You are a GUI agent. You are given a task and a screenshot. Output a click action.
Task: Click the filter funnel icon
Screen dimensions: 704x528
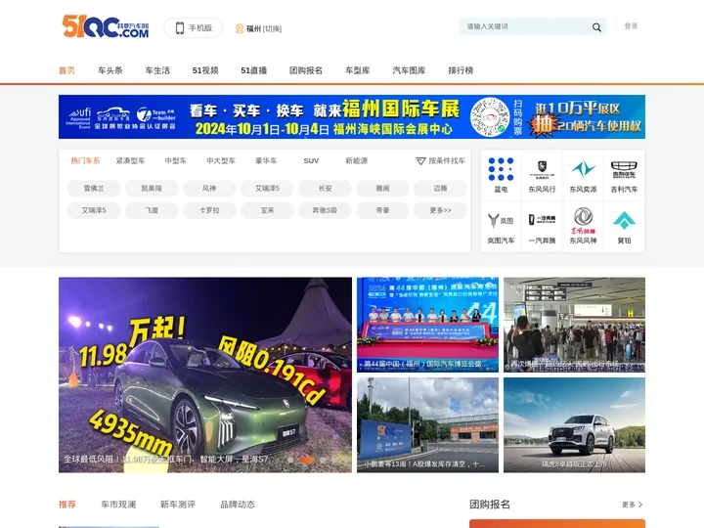420,161
